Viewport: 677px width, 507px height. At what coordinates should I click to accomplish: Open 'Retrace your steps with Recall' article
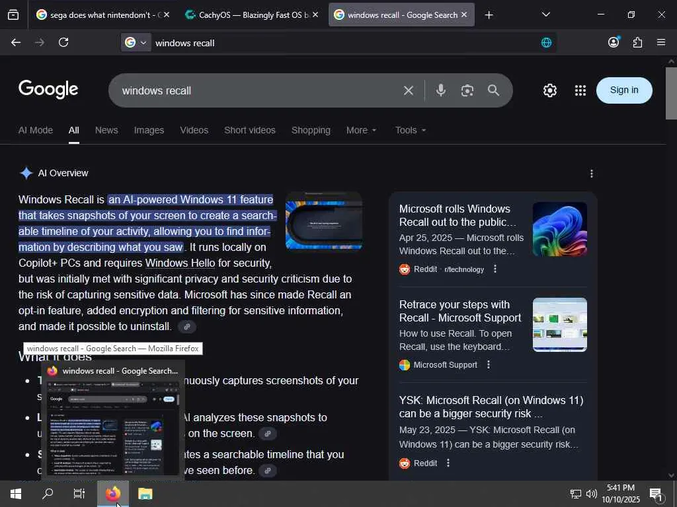460,312
